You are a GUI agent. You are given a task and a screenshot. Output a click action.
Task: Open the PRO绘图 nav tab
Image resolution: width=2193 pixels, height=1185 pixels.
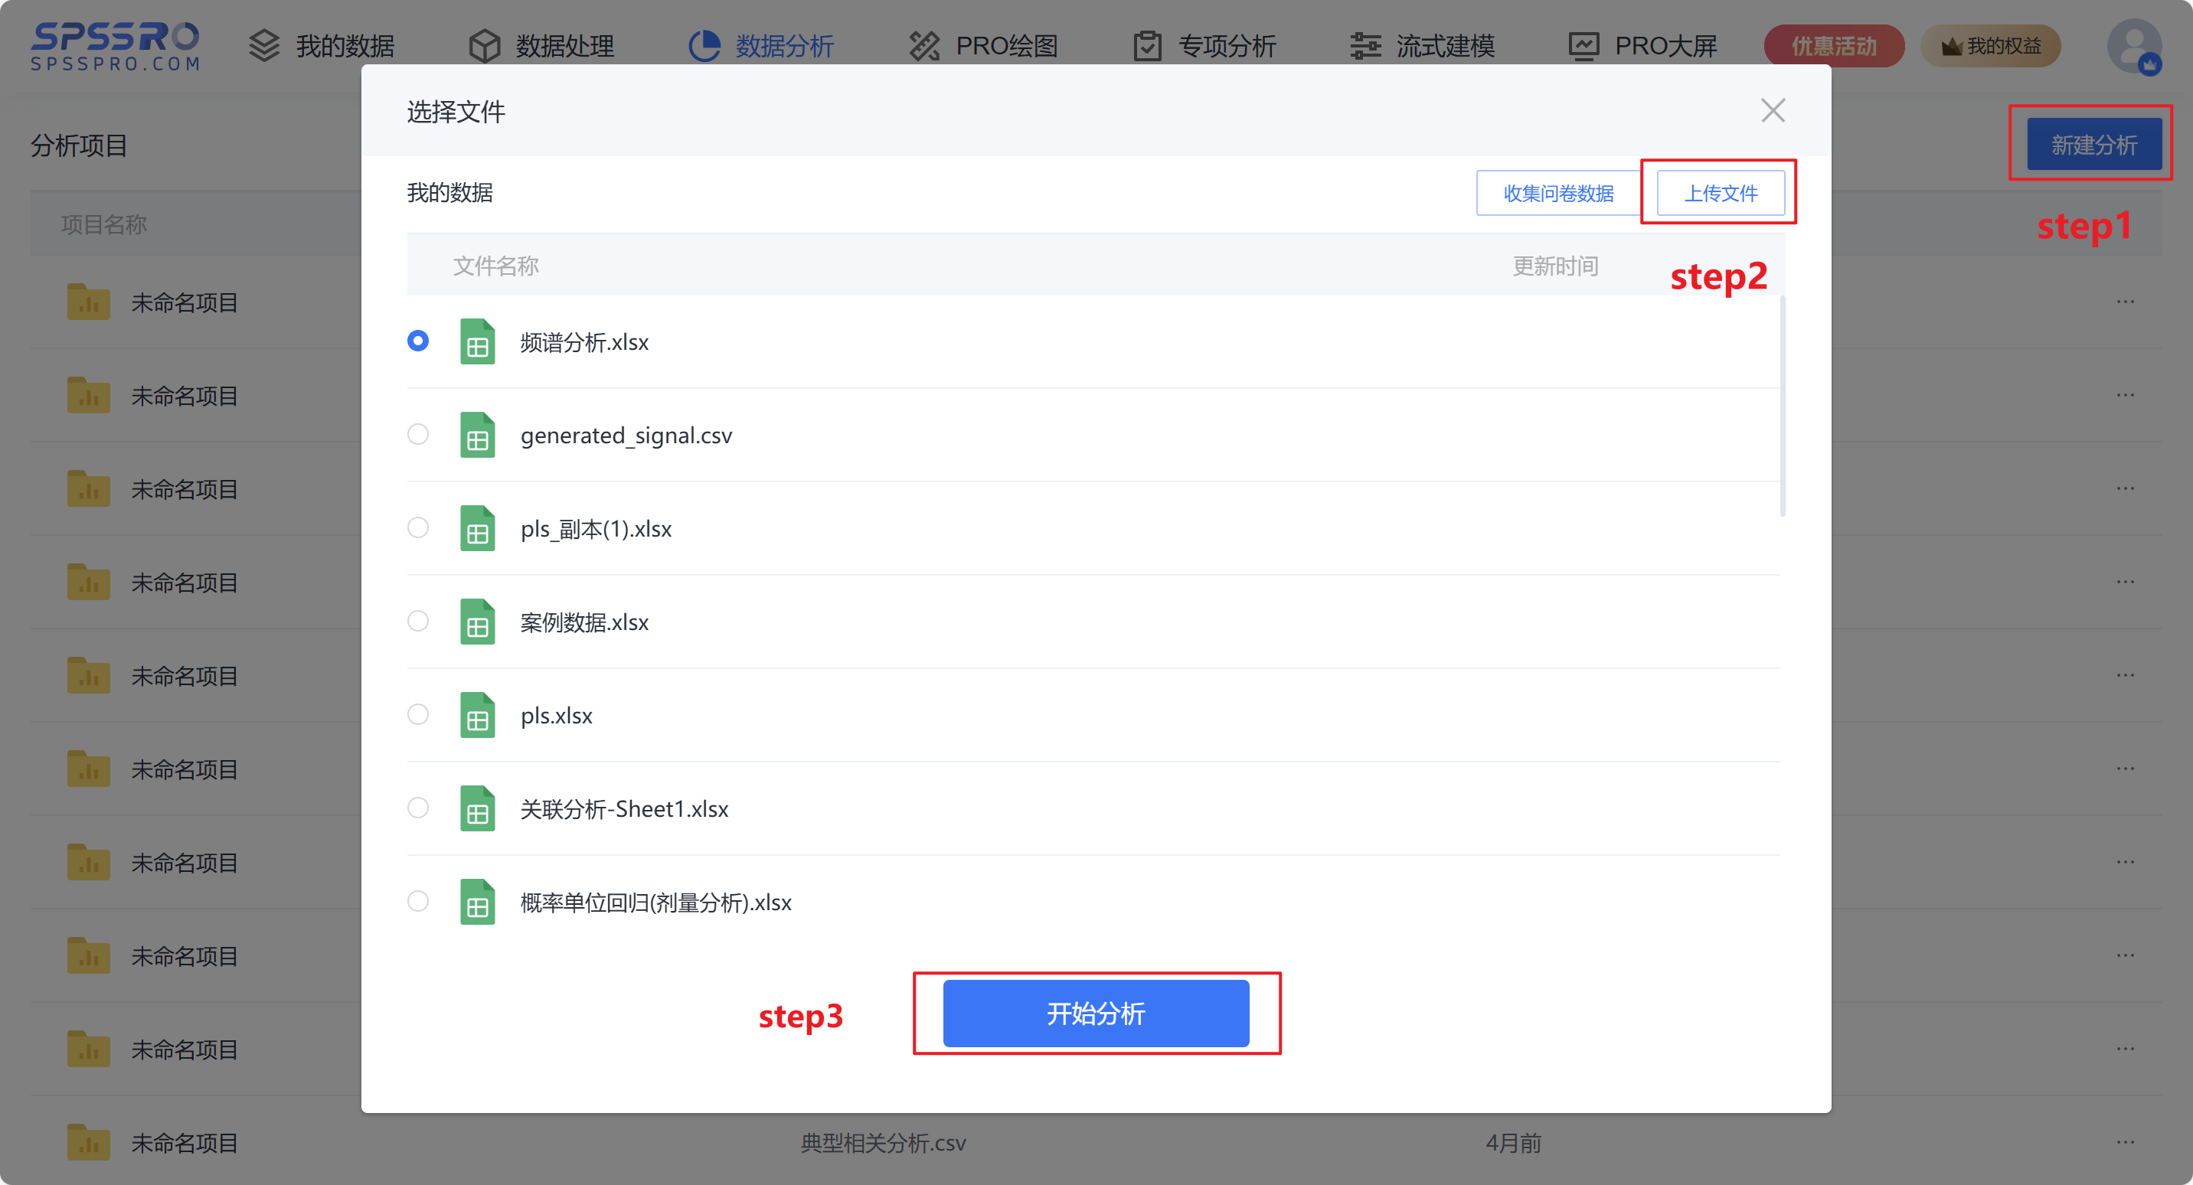pos(982,46)
